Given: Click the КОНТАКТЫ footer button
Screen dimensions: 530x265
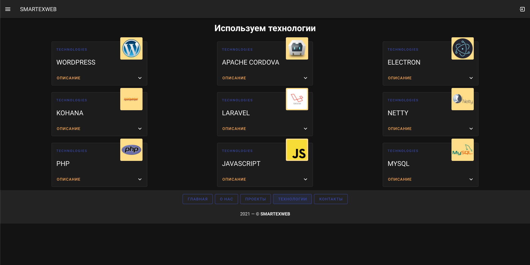Looking at the screenshot, I should [x=331, y=199].
